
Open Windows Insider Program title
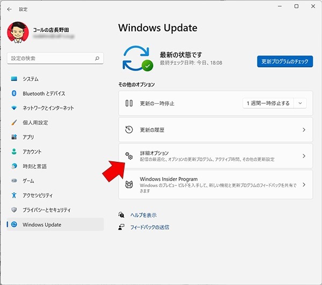click(x=169, y=179)
